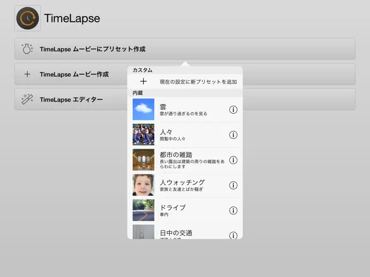
Task: Click the smiling child face thumbnail
Action: click(x=143, y=185)
